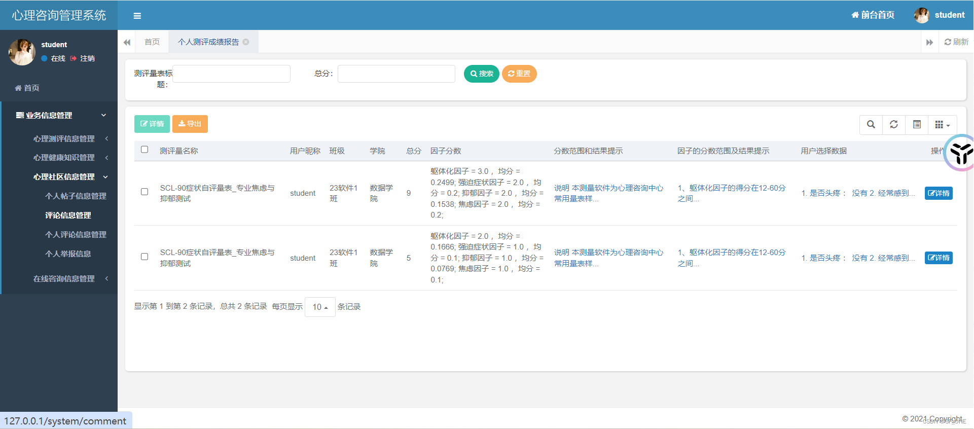Open 是否头疼 user data link, second row

click(x=858, y=258)
